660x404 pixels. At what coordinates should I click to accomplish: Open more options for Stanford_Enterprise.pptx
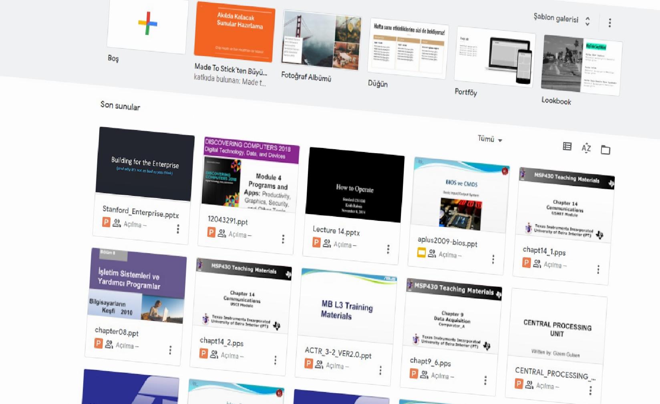178,229
